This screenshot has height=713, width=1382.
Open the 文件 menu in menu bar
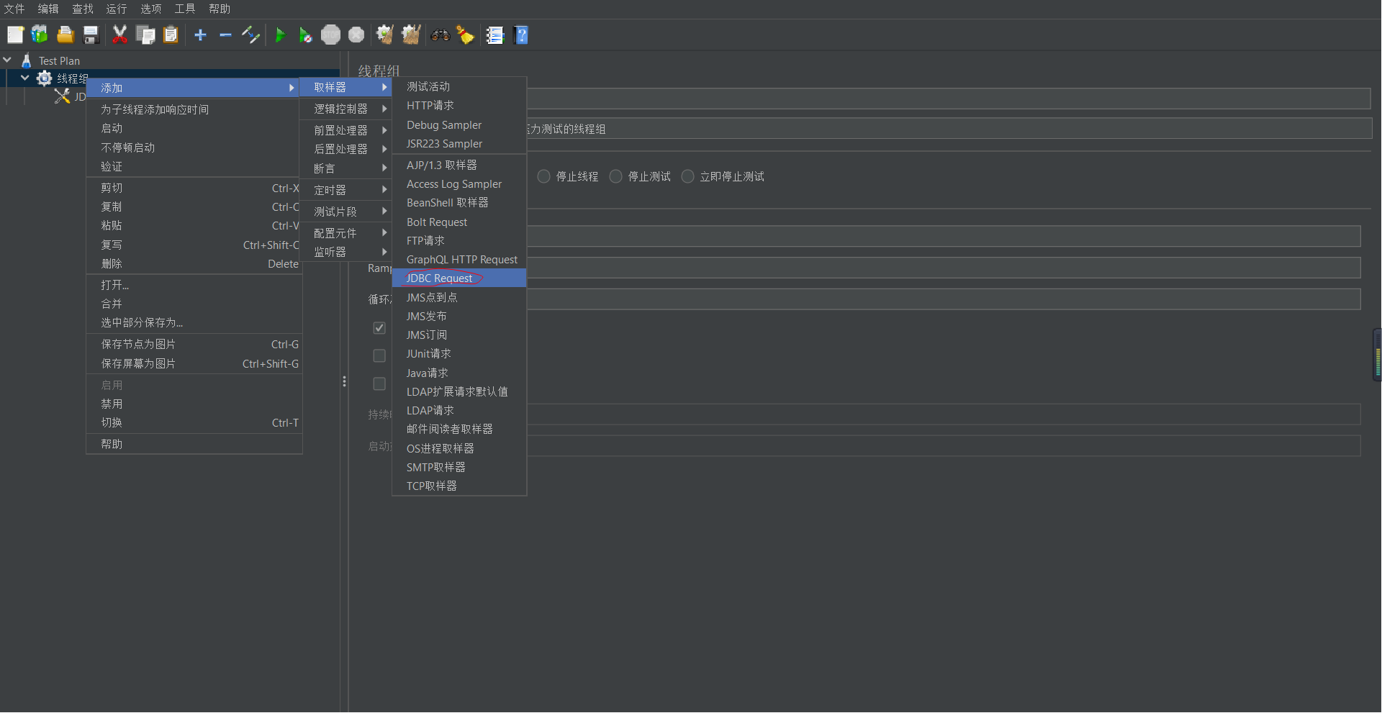[14, 9]
